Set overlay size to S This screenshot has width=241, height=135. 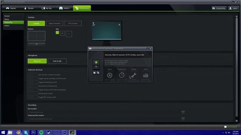point(57,33)
